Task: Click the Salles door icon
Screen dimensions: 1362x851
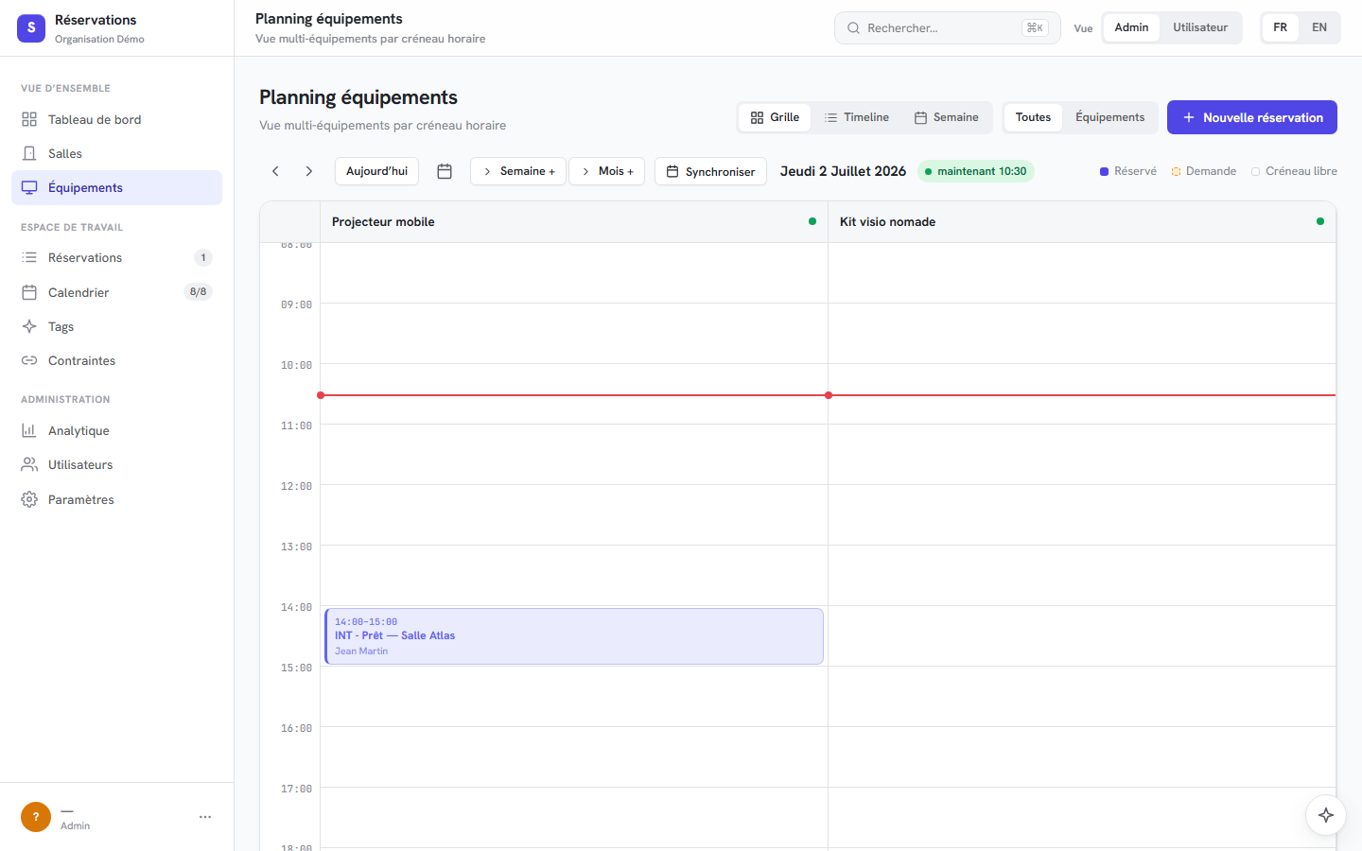Action: 29,153
